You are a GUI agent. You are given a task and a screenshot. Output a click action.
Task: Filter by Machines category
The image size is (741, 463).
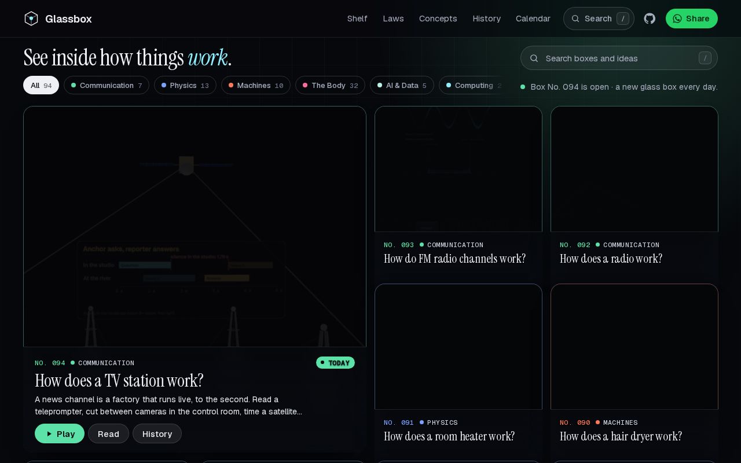pyautogui.click(x=256, y=85)
